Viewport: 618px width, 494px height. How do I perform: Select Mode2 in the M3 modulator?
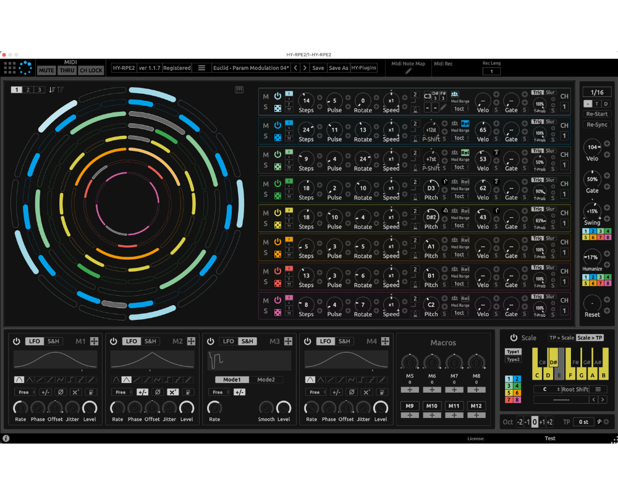point(266,380)
